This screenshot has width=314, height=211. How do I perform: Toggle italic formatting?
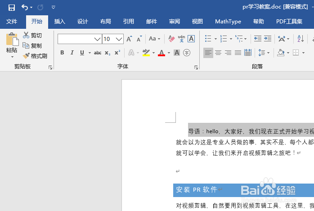[72, 53]
